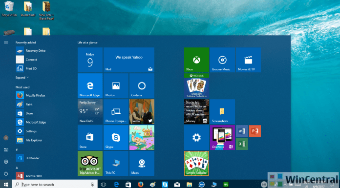The height and width of the screenshot is (188, 340).
Task: Click the Type here to search box
Action: (55, 185)
